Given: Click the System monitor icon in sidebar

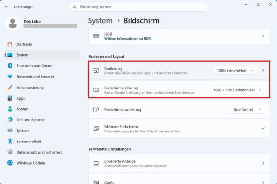Looking at the screenshot, I should (x=10, y=55).
